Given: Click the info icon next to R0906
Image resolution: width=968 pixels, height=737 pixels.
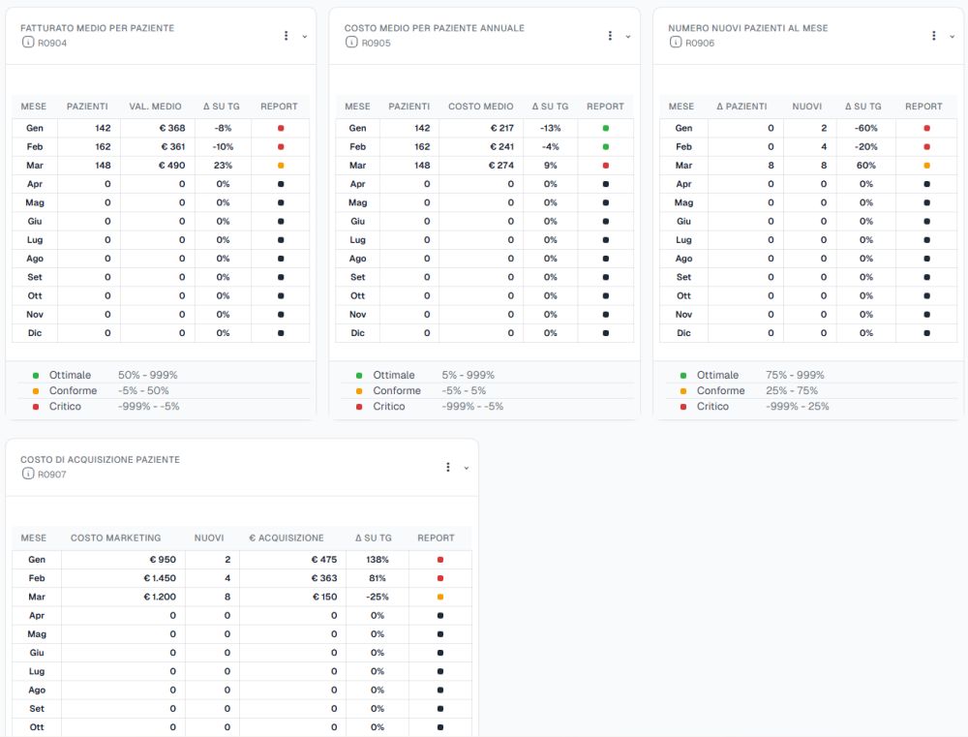Looking at the screenshot, I should click(676, 42).
